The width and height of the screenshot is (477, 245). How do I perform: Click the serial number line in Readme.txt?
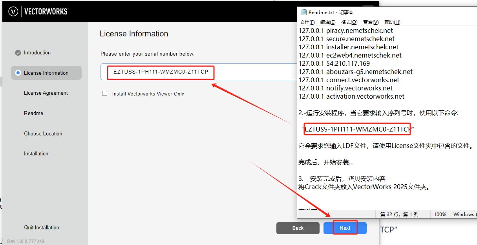click(x=358, y=129)
